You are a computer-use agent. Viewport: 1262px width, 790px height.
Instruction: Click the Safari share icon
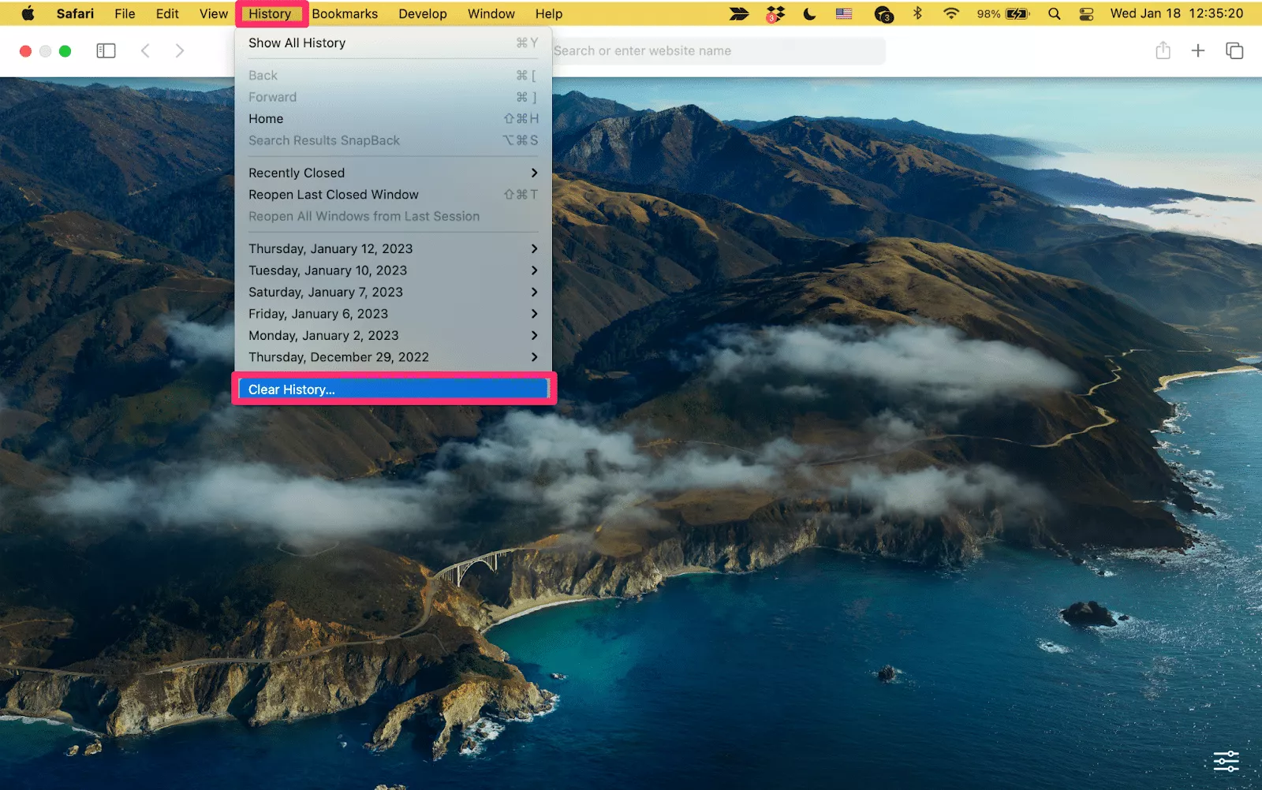pyautogui.click(x=1163, y=50)
